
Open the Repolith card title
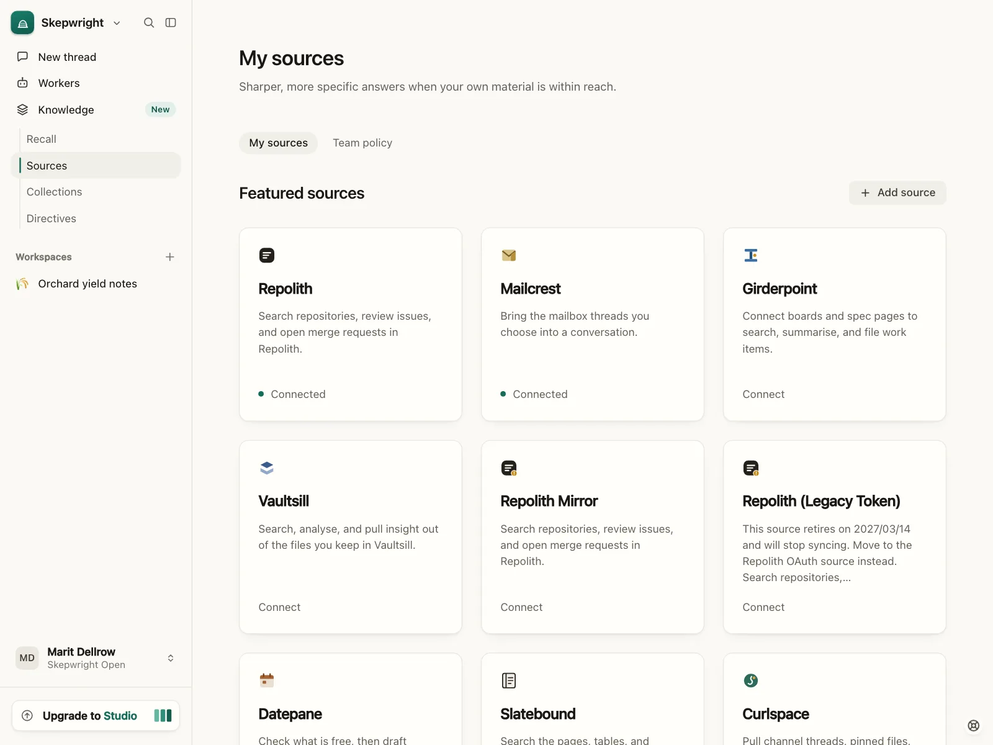pos(285,289)
